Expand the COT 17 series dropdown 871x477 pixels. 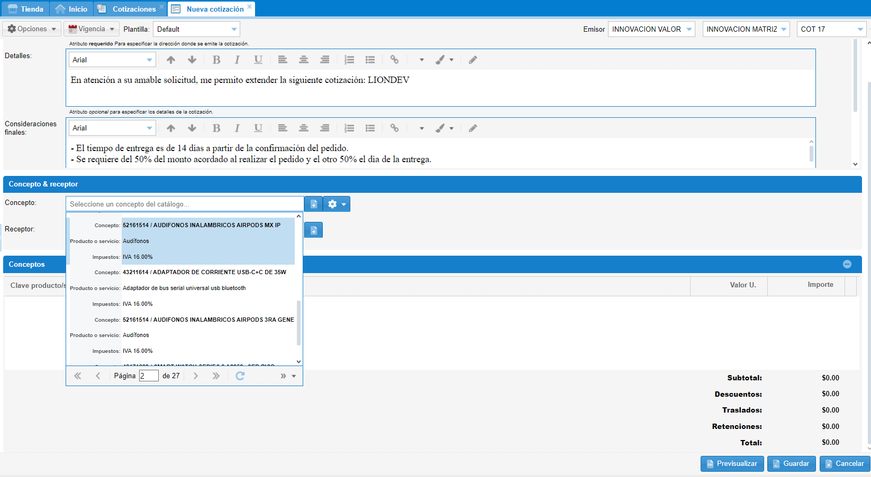(860, 29)
